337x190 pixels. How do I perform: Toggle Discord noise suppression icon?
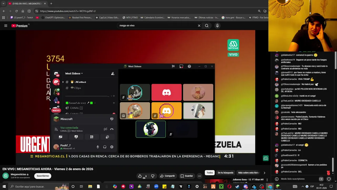(105, 129)
